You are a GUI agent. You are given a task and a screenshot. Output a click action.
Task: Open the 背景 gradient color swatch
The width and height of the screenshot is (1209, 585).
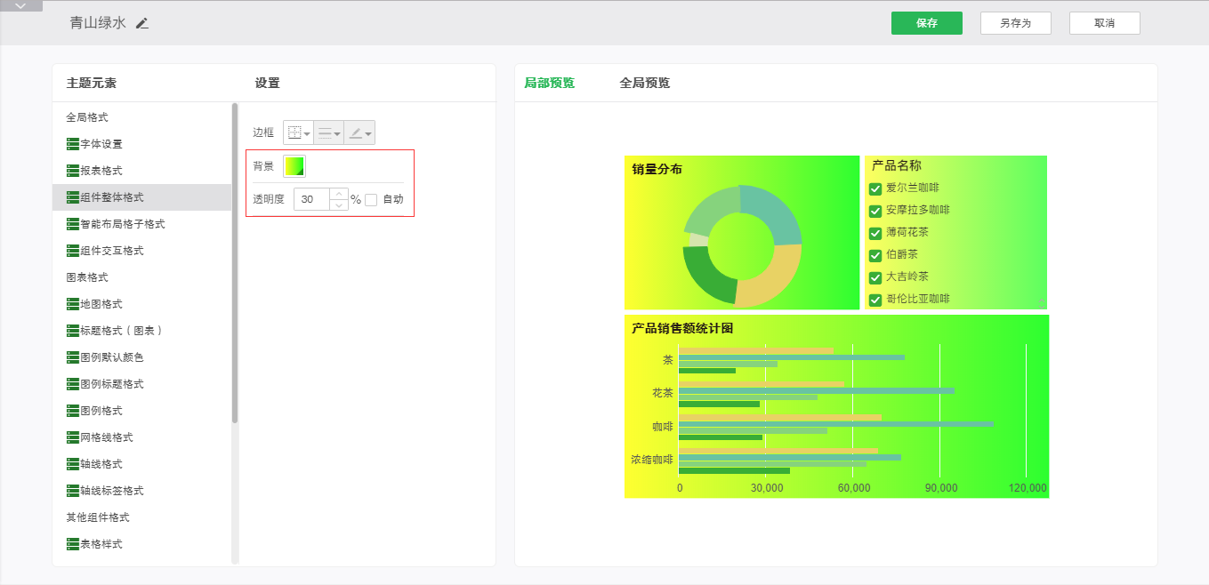tap(294, 166)
